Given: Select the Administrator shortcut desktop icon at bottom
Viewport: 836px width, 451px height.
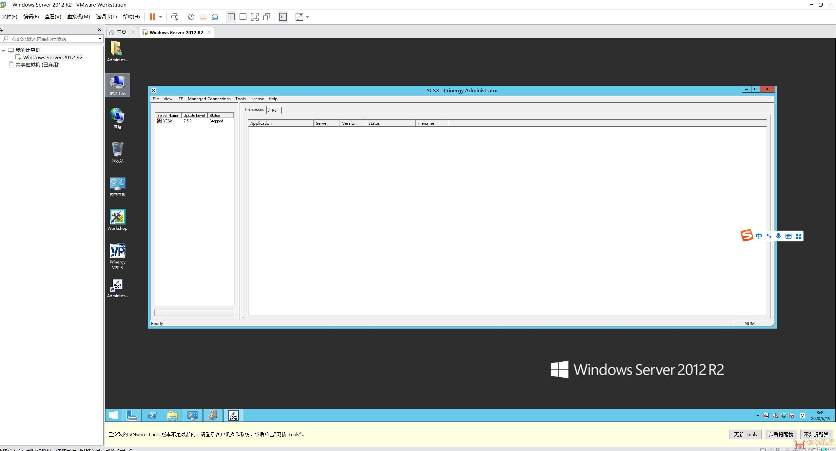Looking at the screenshot, I should click(x=117, y=288).
